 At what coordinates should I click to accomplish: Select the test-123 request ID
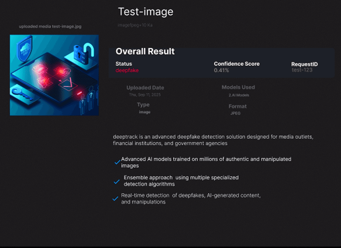point(302,70)
